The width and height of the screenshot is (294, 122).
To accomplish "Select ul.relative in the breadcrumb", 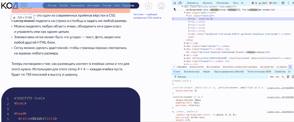I will (x=282, y=67).
